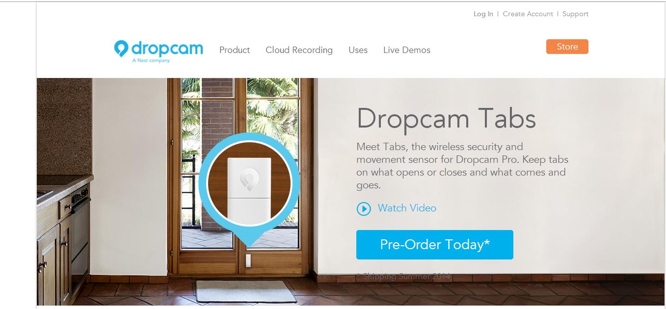Image resolution: width=666 pixels, height=309 pixels.
Task: Open the Create Account link
Action: [x=528, y=14]
